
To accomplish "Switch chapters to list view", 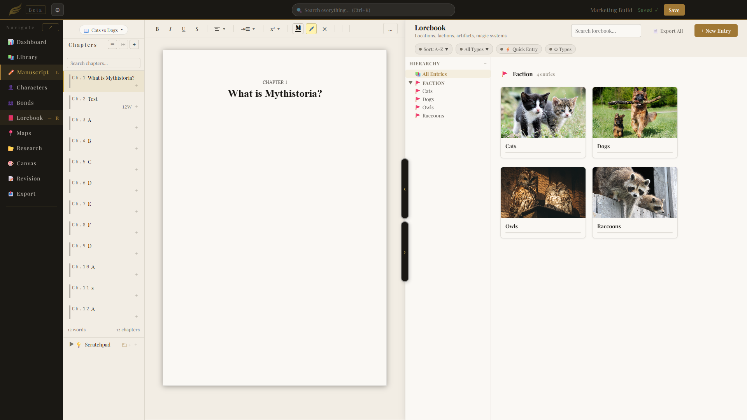I will (x=112, y=45).
